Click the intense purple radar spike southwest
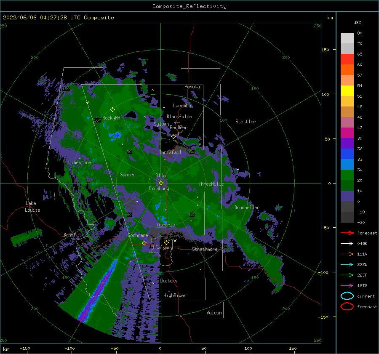 (x=98, y=291)
